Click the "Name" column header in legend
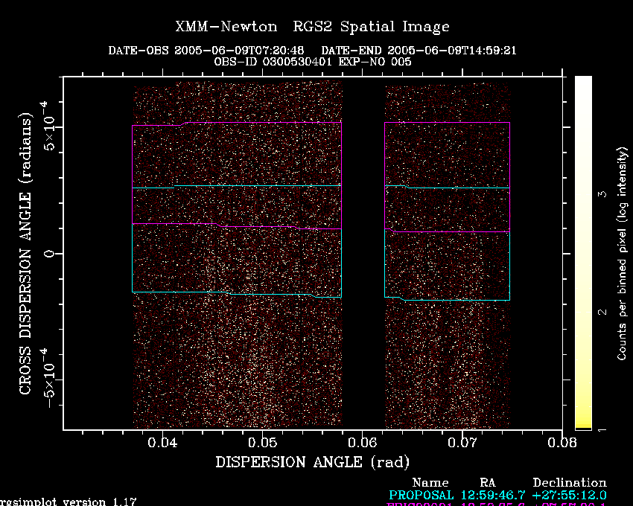 430,483
